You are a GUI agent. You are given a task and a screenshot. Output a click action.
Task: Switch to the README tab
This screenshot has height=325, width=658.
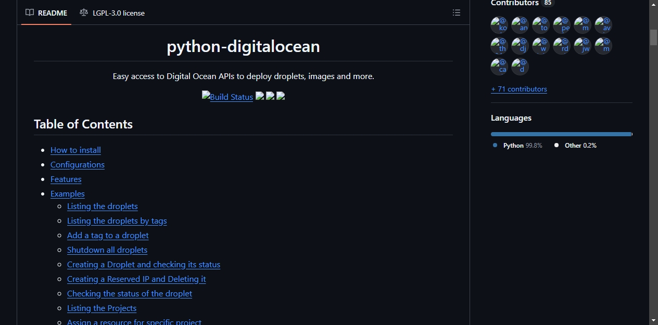[46, 12]
